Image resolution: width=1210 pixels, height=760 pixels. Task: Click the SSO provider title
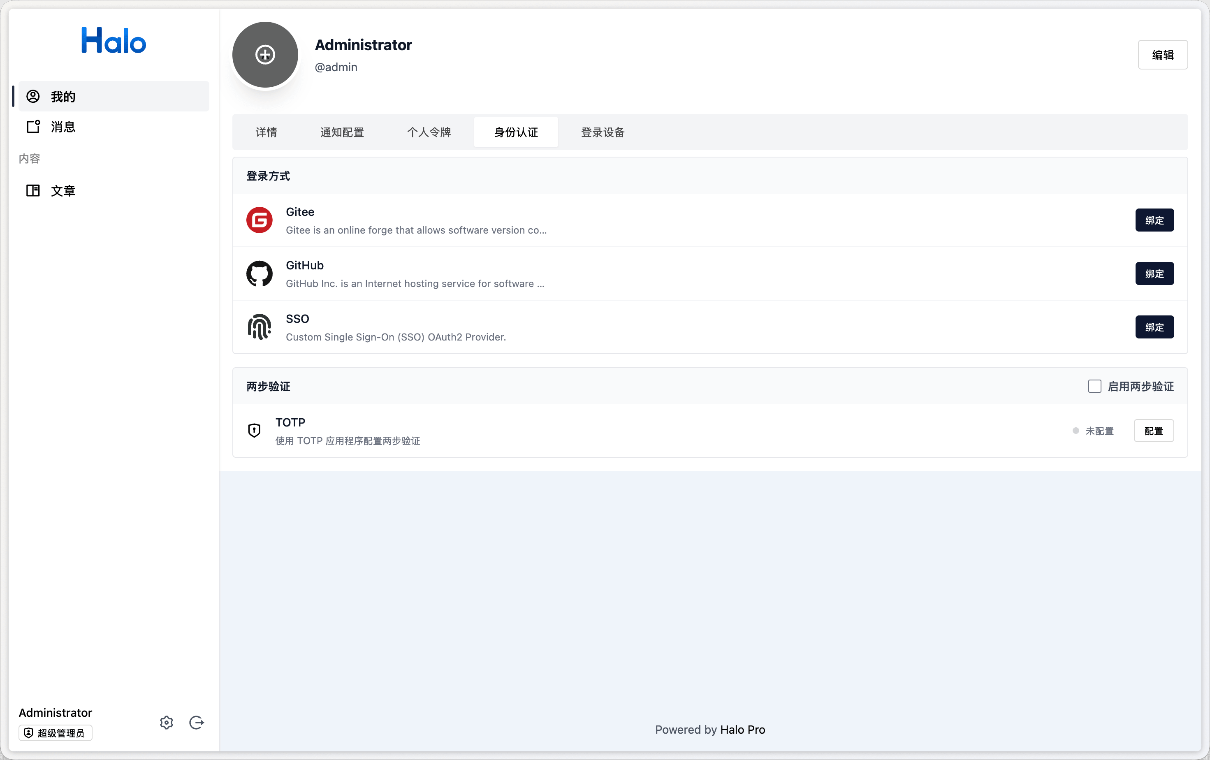click(x=297, y=318)
